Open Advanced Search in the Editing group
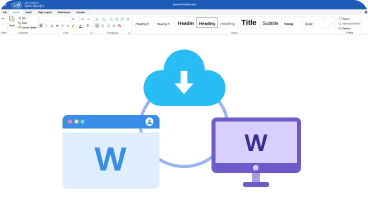This screenshot has width=368, height=212. click(x=349, y=23)
